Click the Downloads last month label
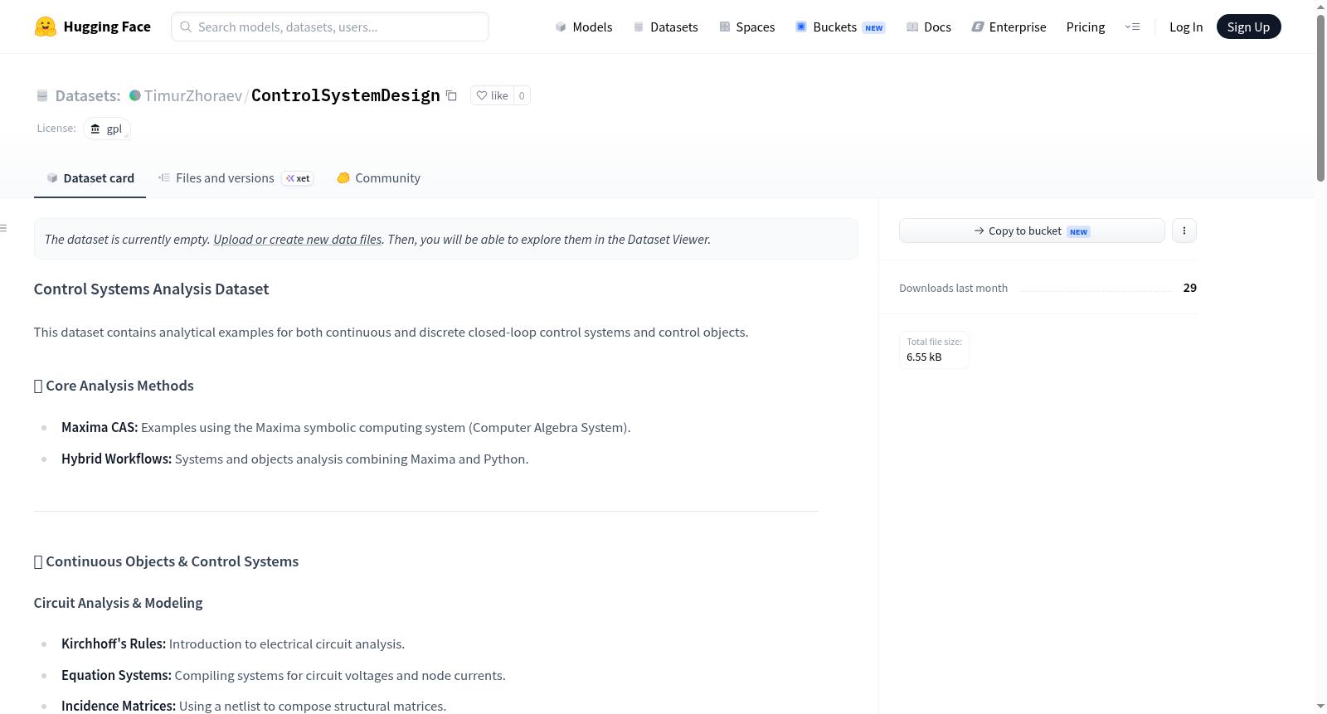This screenshot has height=714, width=1327. point(953,288)
